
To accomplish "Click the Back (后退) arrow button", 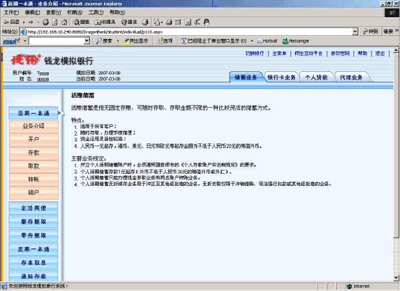I will click(x=11, y=22).
